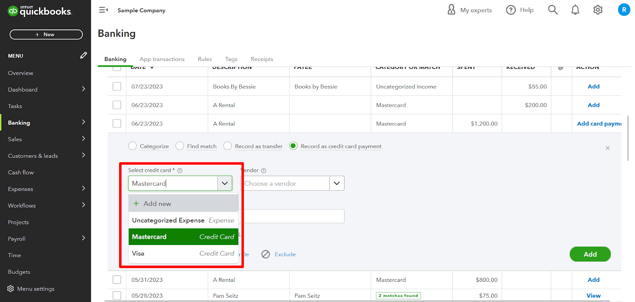The image size is (635, 302).
Task: Open Tasks in the sidebar
Action: pyautogui.click(x=15, y=106)
